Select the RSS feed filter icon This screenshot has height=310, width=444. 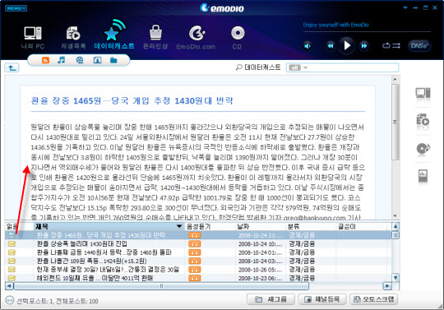(45, 60)
